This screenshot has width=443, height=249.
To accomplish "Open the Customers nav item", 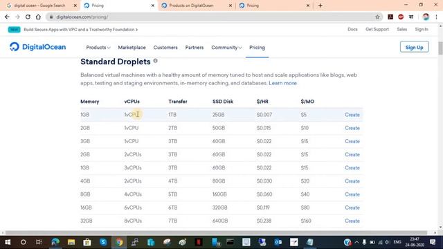I will [165, 48].
